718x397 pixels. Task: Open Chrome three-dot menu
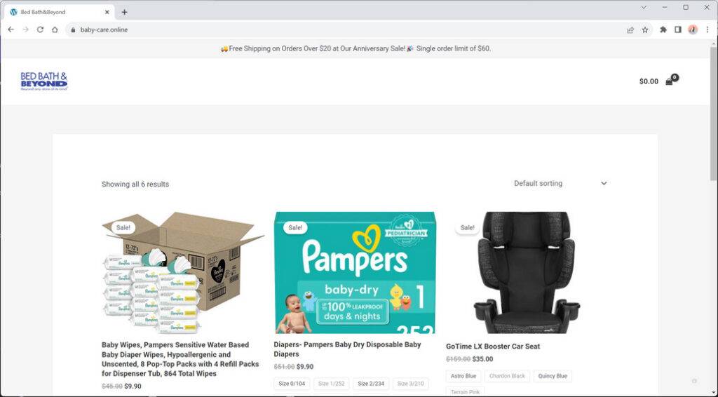click(x=707, y=29)
